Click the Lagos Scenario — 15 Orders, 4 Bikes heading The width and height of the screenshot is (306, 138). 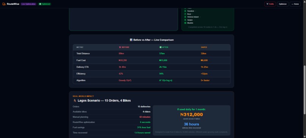pos(104,101)
